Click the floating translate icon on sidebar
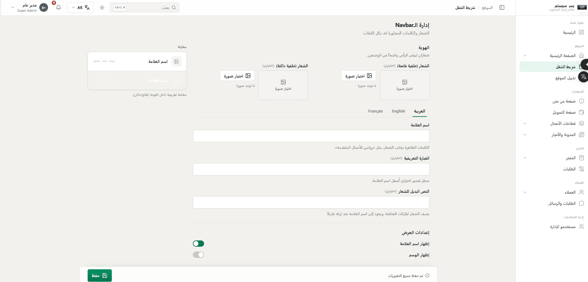 [x=583, y=77]
